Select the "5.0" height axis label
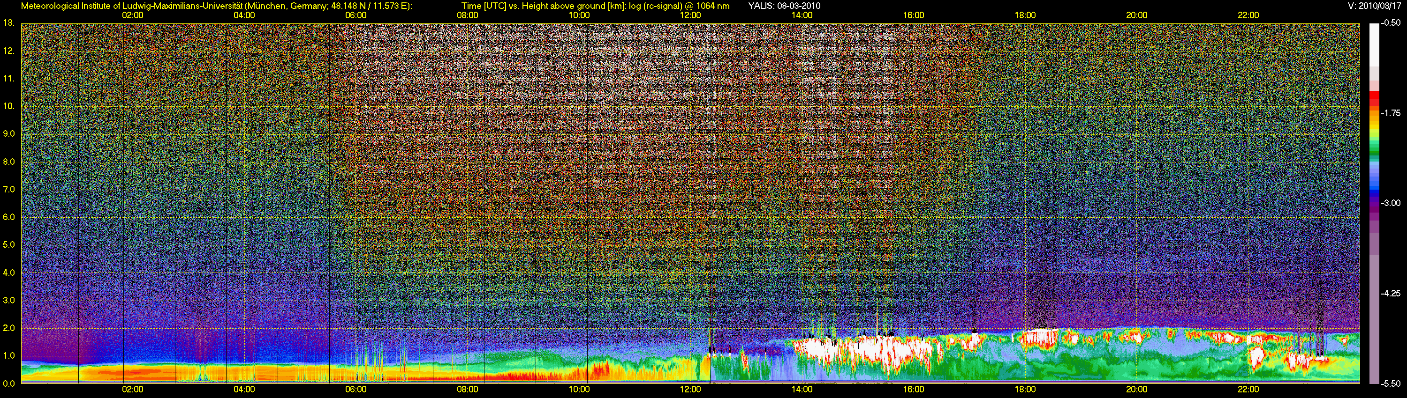 tap(9, 245)
